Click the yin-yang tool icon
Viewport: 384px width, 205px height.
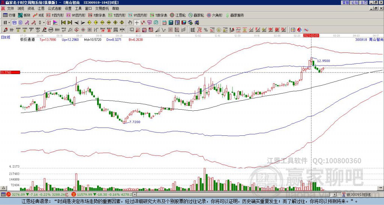(299, 30)
